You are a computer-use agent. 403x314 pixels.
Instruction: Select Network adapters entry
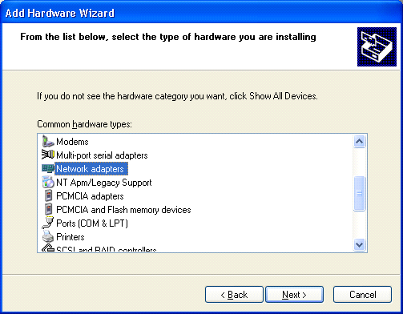pyautogui.click(x=91, y=169)
